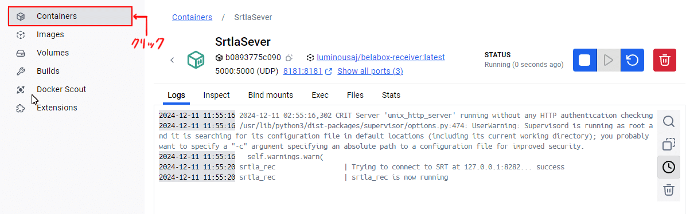Delete the container using the red trash button
Image resolution: width=686 pixels, height=214 pixels.
[665, 60]
